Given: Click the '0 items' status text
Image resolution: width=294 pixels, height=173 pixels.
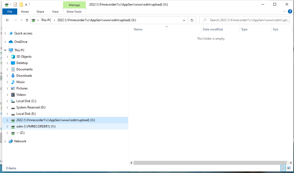Looking at the screenshot, I should tap(11, 168).
